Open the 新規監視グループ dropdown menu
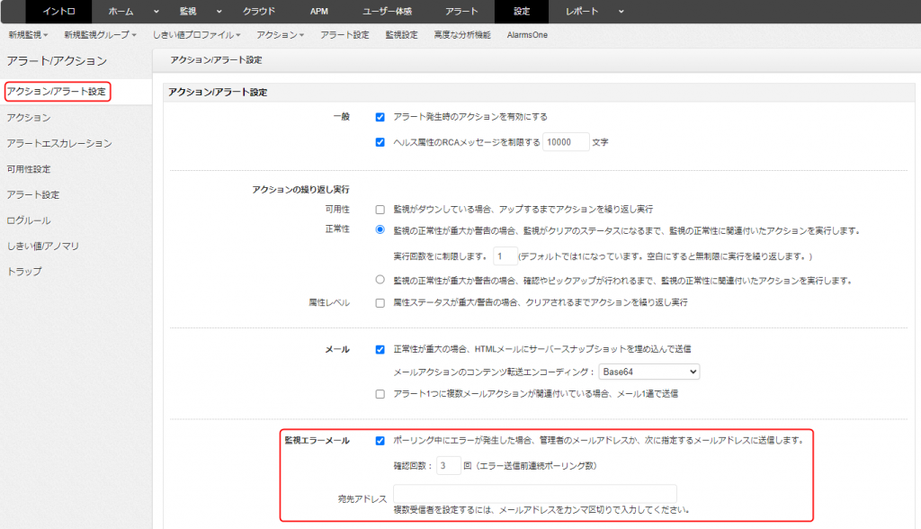The image size is (921, 529). pyautogui.click(x=101, y=35)
